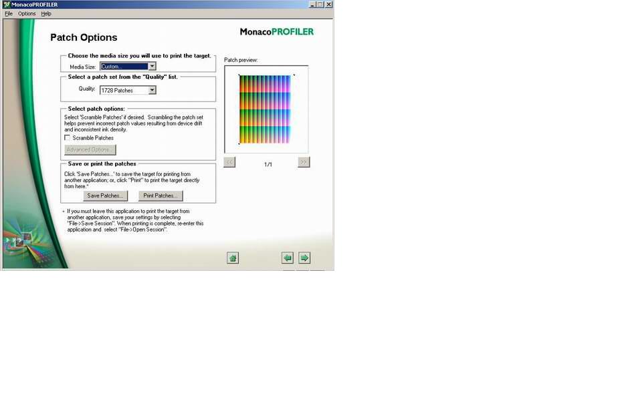Click the Save Patches button
642x407 pixels.
coord(105,195)
